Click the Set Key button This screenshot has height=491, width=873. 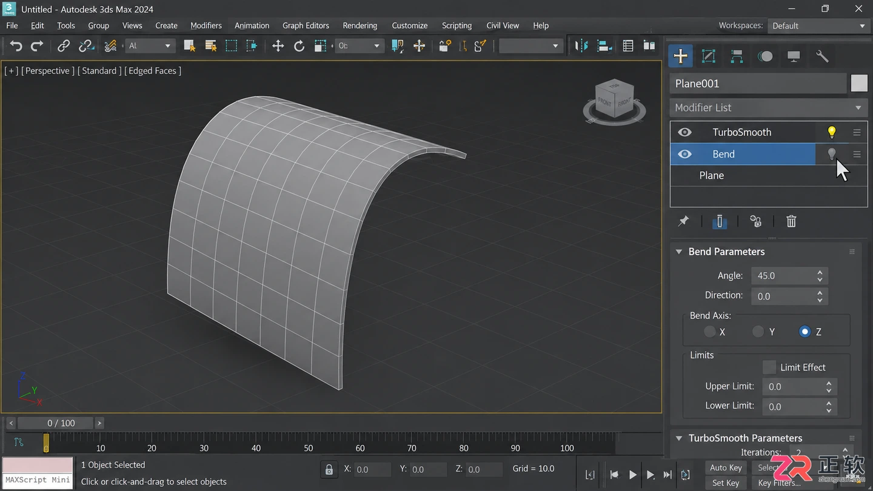pyautogui.click(x=726, y=483)
